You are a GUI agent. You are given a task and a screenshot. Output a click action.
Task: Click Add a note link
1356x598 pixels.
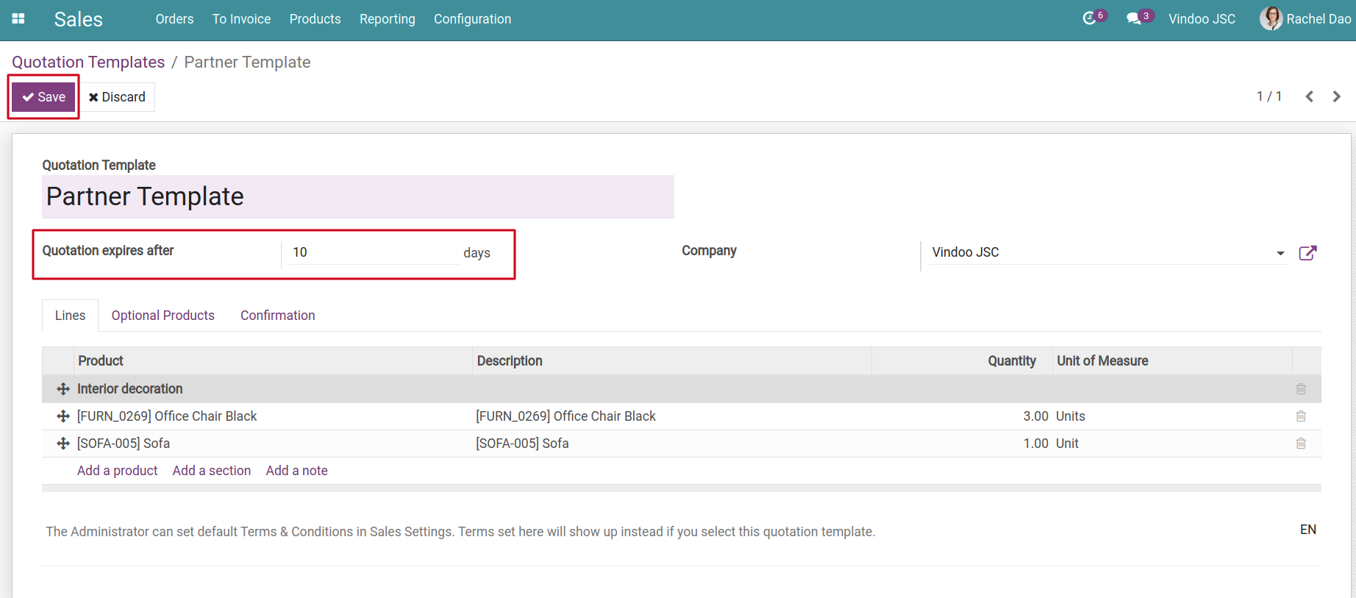(296, 471)
